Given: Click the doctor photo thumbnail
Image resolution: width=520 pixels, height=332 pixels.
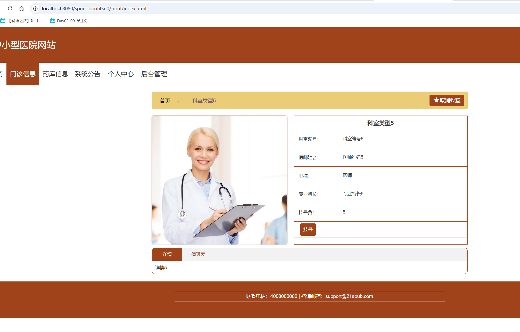Looking at the screenshot, I should click(219, 180).
